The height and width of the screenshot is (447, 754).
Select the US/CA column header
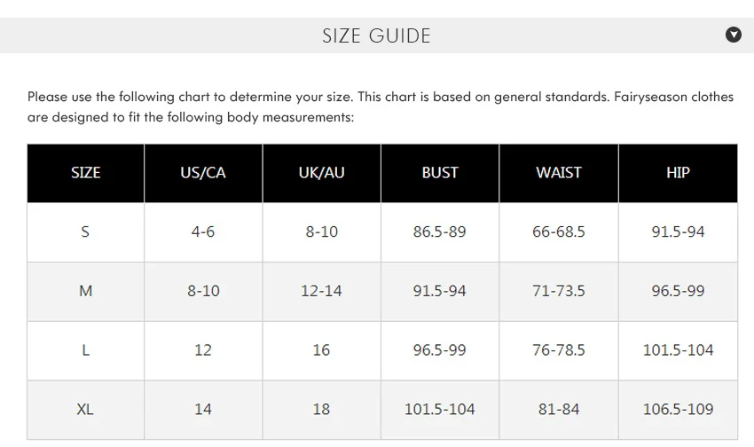coord(203,173)
